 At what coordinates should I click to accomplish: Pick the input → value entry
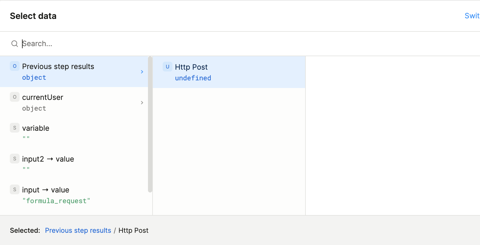[46, 190]
